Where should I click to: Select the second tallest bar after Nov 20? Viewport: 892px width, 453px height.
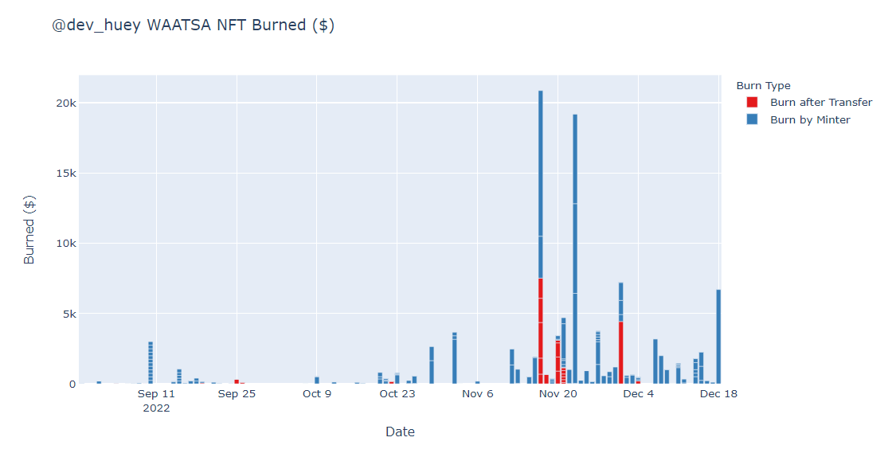coord(575,249)
